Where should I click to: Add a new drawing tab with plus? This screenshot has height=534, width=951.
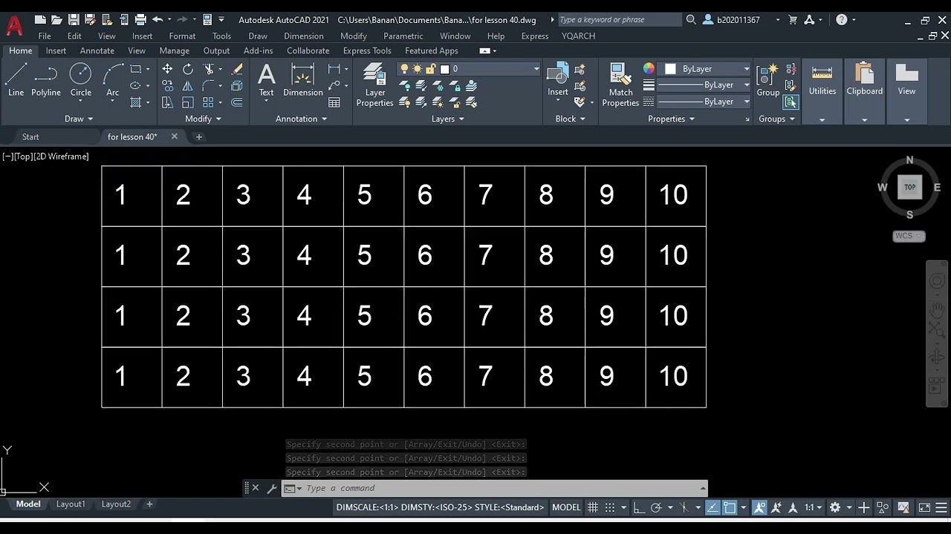(x=198, y=136)
